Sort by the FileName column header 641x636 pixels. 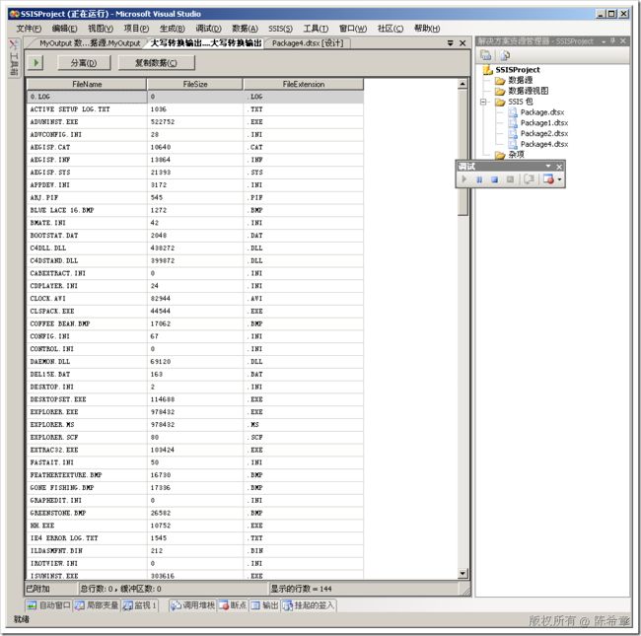pos(87,84)
